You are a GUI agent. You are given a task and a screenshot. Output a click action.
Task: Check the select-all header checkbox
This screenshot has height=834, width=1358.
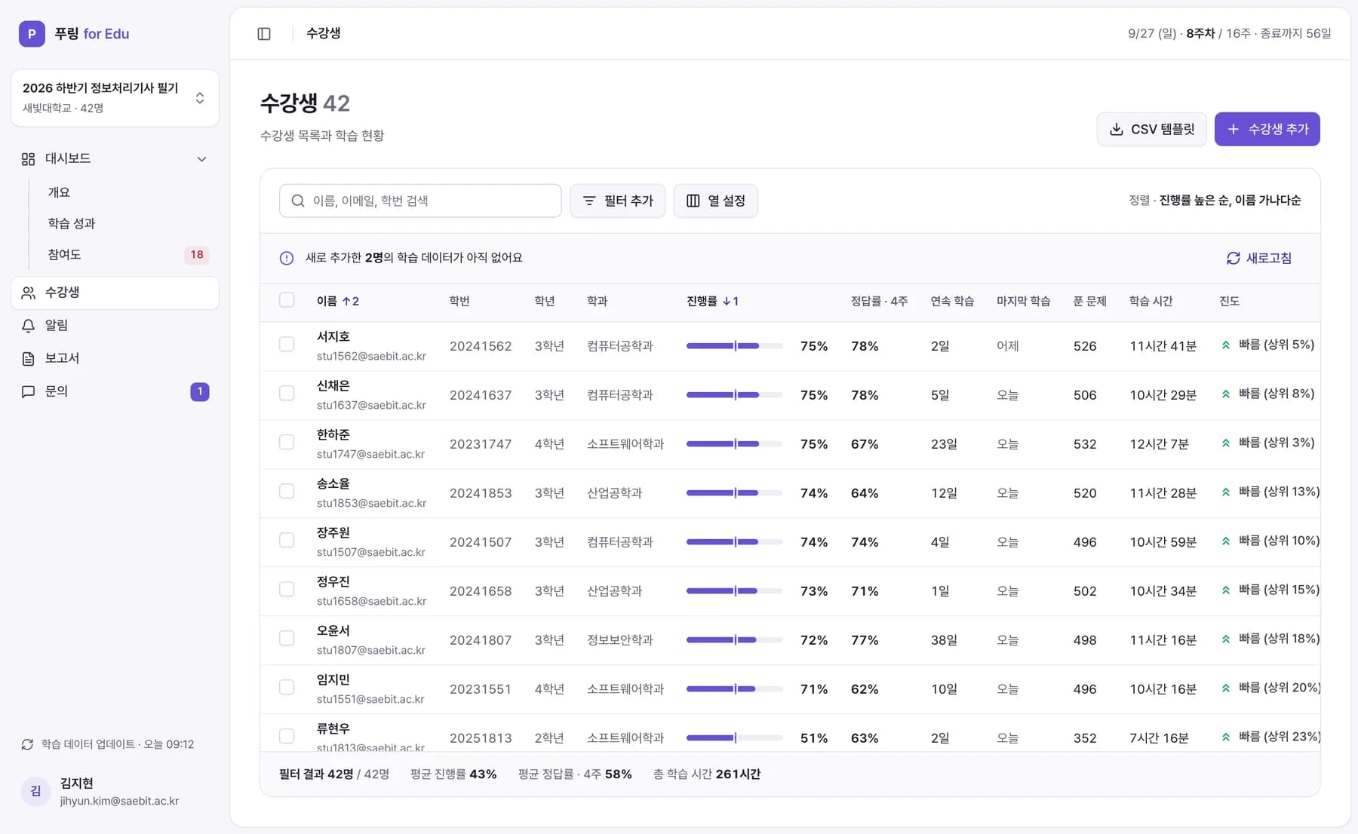click(287, 300)
